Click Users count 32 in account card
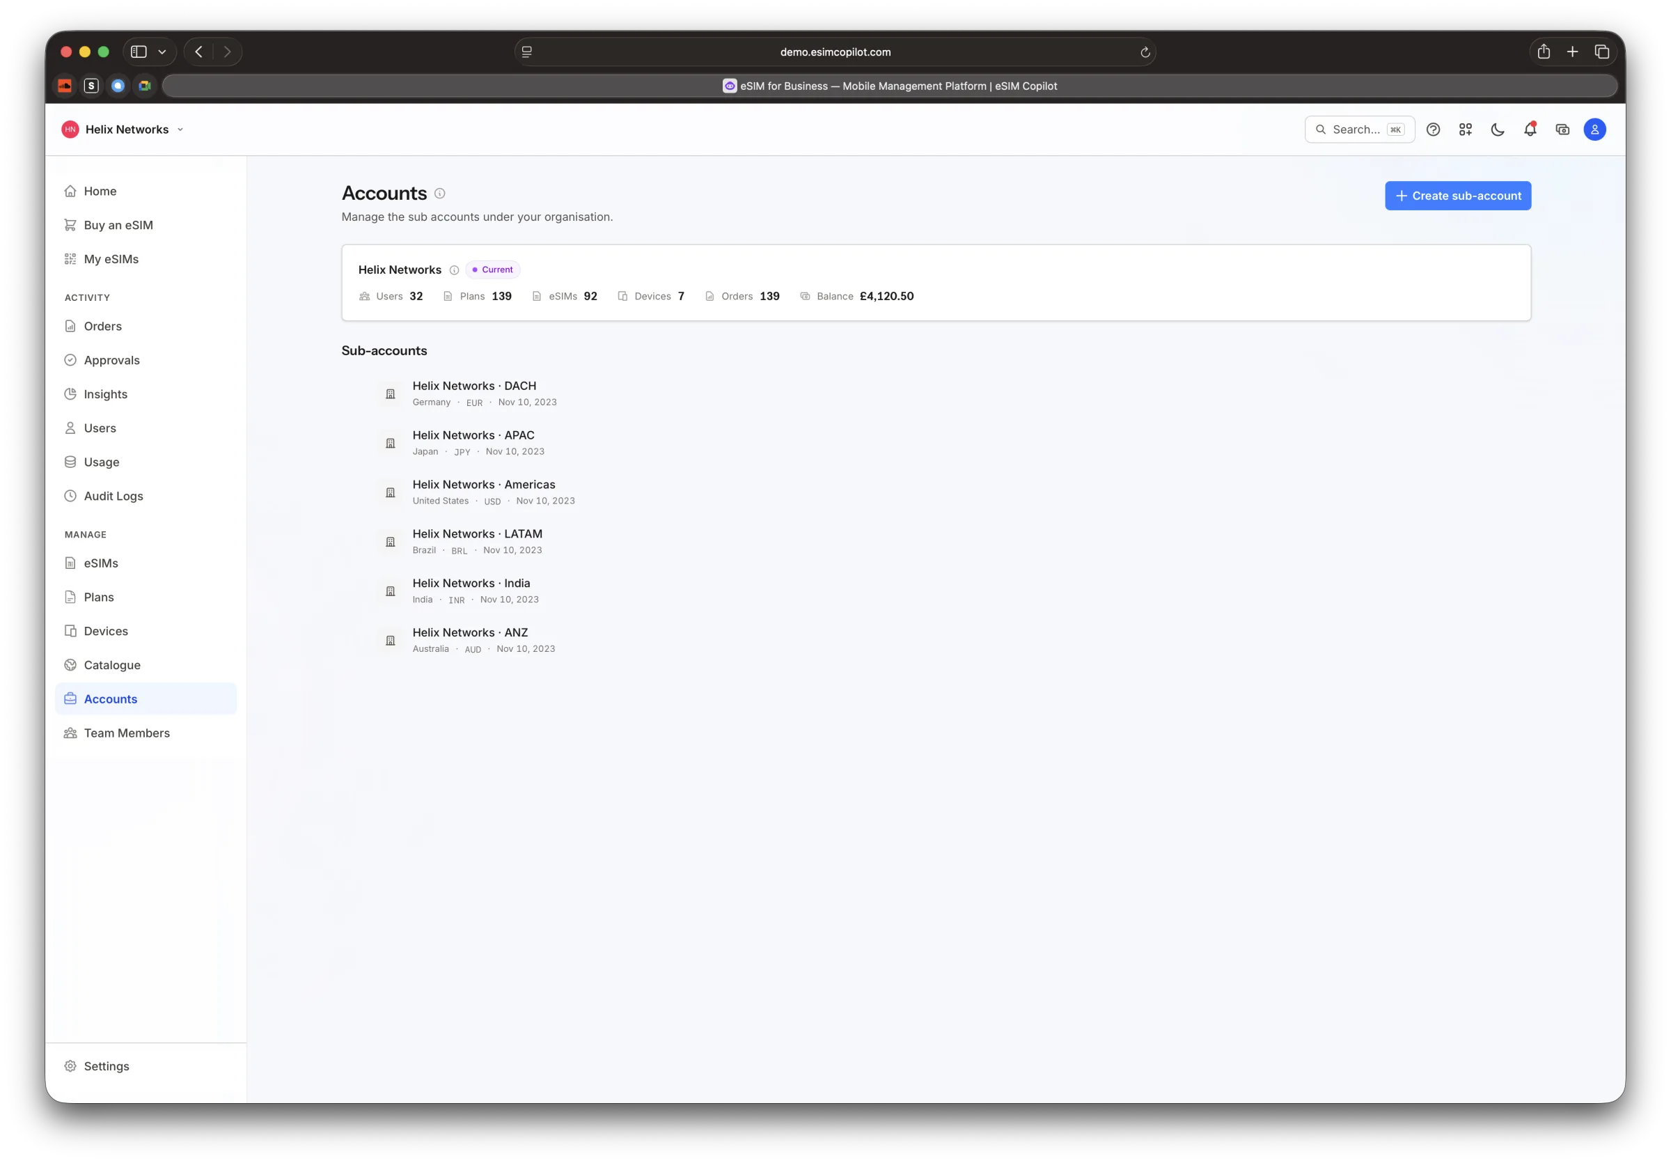 point(391,296)
